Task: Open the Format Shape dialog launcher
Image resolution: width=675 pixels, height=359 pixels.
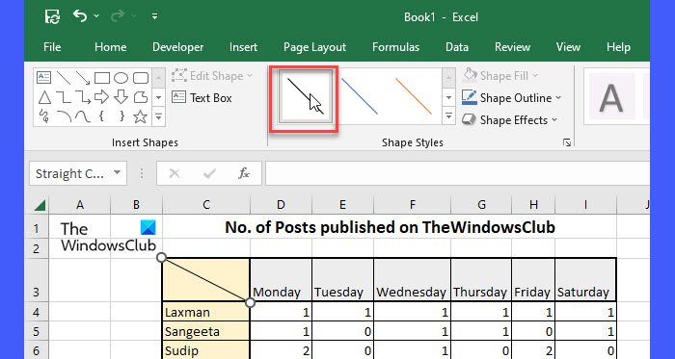Action: [x=567, y=142]
